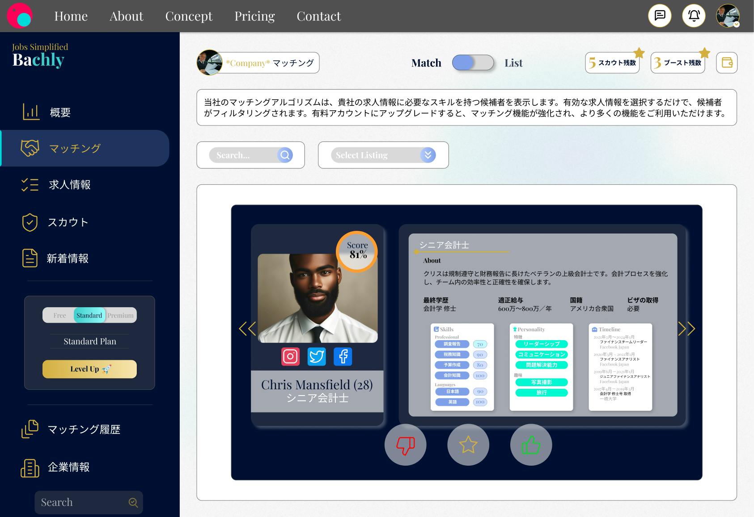Click the star favorite candidate button

click(468, 445)
